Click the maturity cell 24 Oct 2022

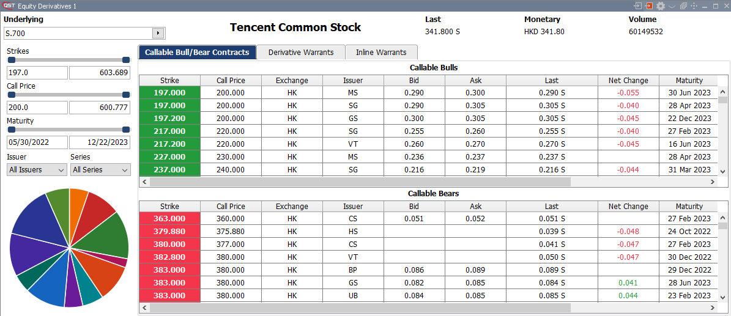[689, 231]
